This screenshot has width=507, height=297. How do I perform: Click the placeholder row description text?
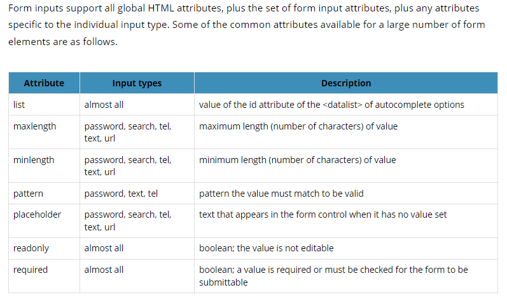(323, 214)
